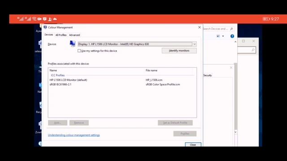Click the ICC Profiles group header
The height and width of the screenshot is (161, 287).
pos(58,75)
